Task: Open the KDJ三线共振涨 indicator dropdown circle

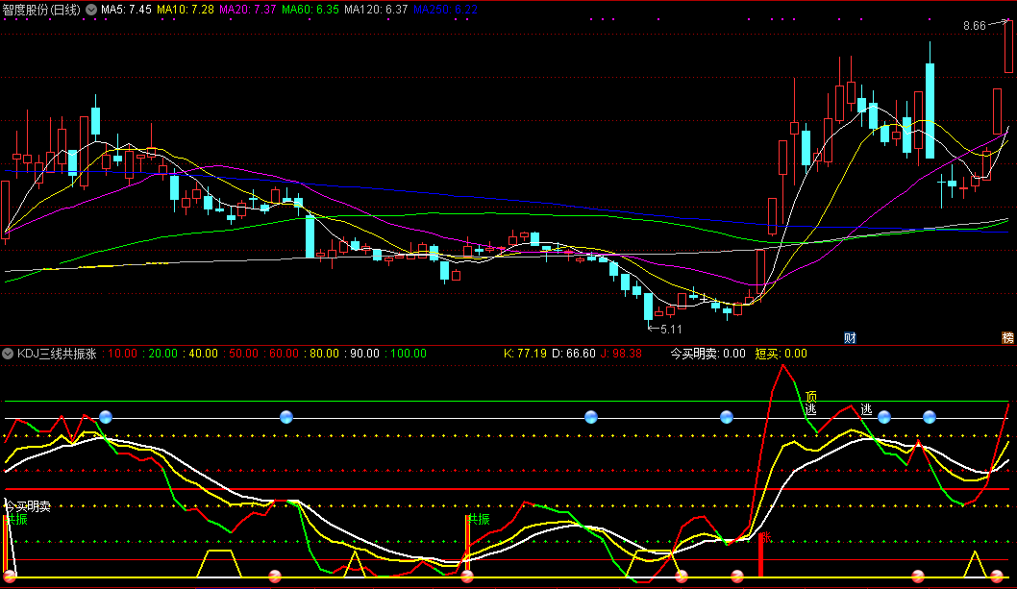Action: [8, 354]
